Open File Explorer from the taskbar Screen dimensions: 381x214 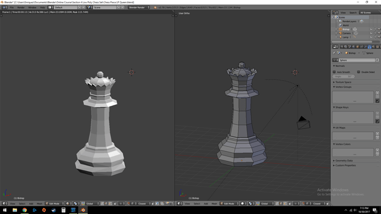(15, 210)
